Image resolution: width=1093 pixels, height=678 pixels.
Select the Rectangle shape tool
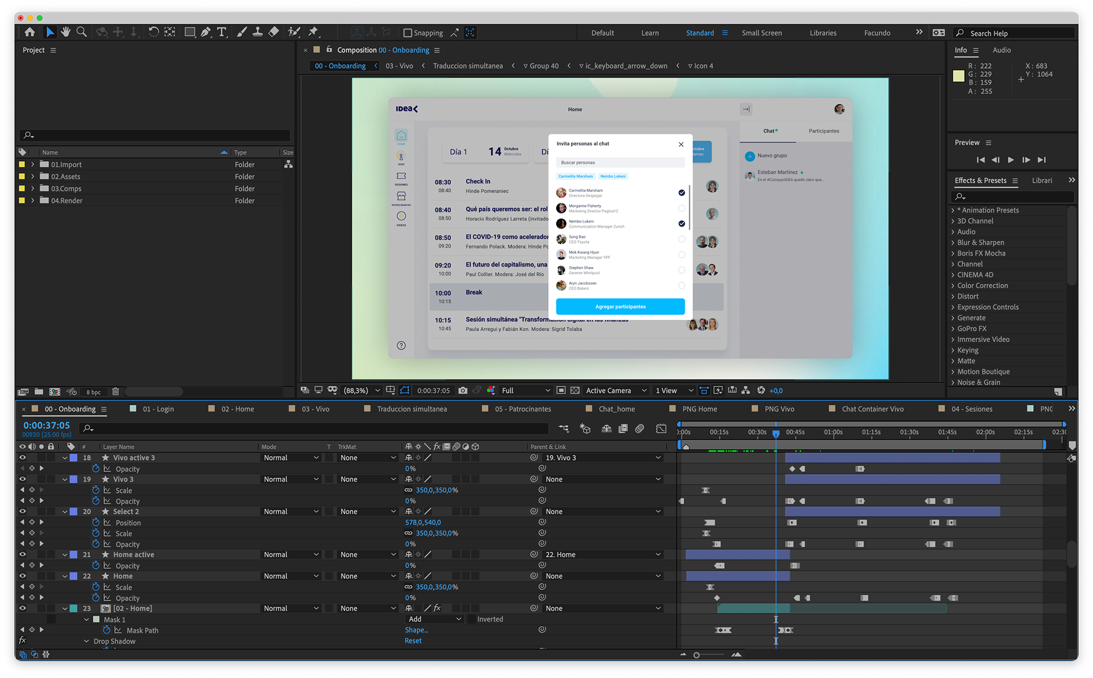coord(190,32)
